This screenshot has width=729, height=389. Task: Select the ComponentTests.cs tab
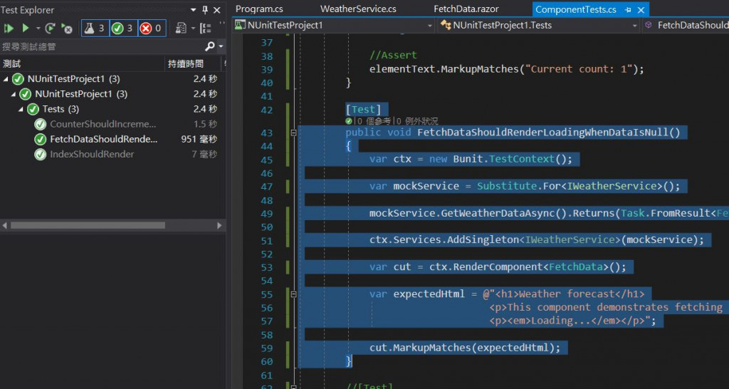pyautogui.click(x=575, y=9)
